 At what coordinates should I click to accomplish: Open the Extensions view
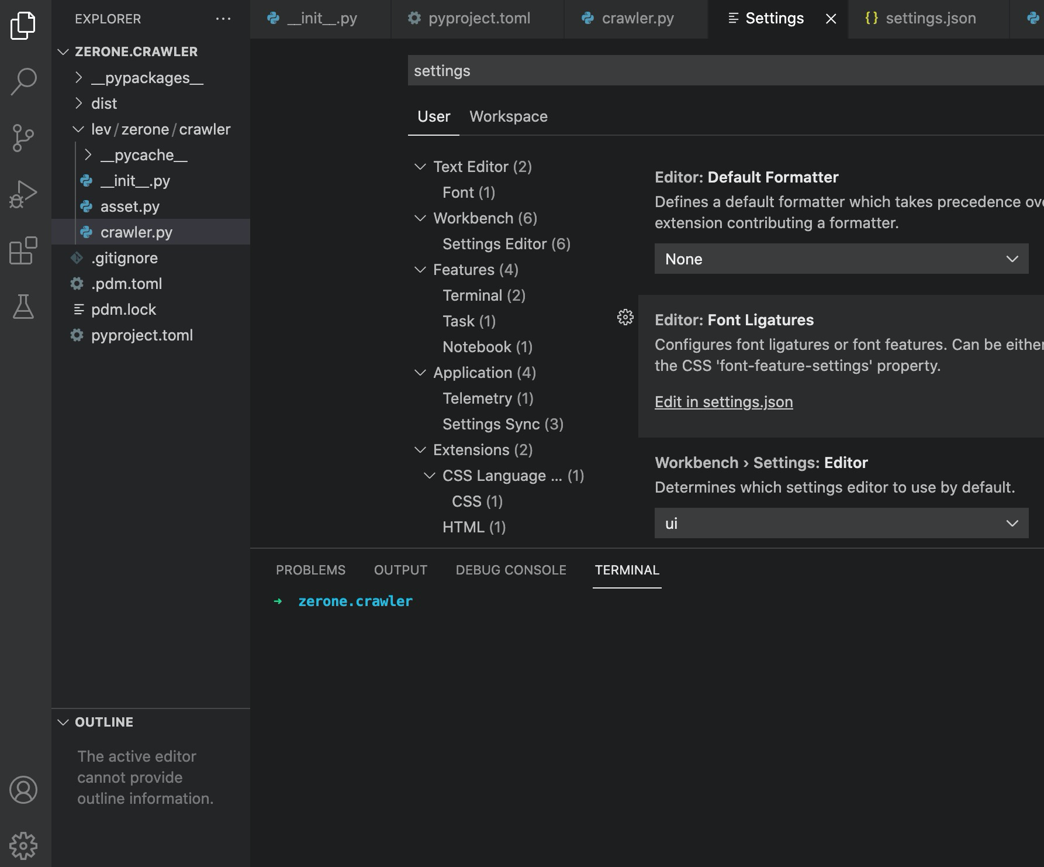point(23,251)
